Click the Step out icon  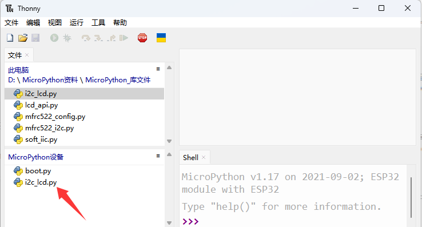111,38
